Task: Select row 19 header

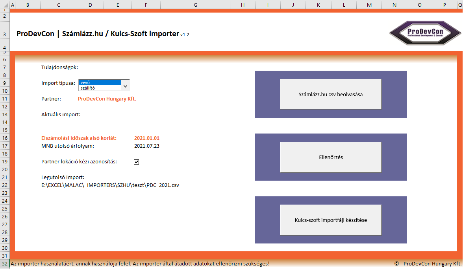Action: pyautogui.click(x=5, y=161)
